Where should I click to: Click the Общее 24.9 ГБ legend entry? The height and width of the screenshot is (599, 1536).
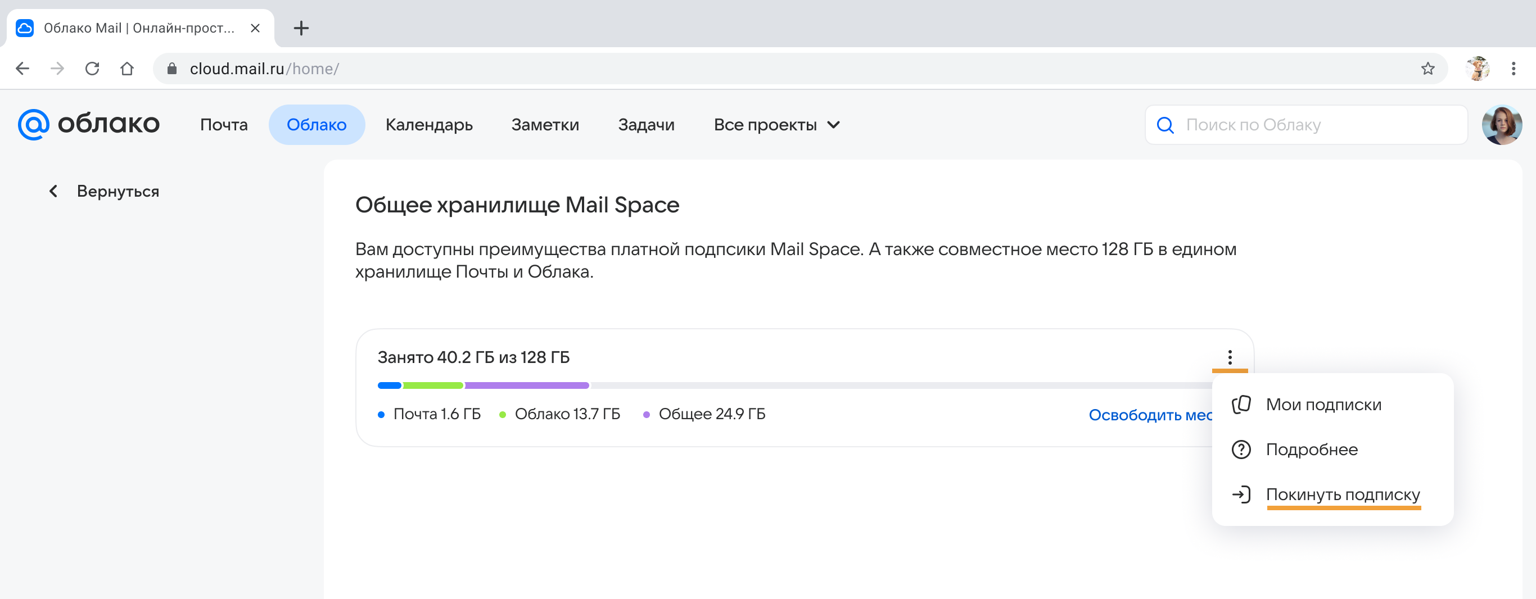pyautogui.click(x=704, y=414)
